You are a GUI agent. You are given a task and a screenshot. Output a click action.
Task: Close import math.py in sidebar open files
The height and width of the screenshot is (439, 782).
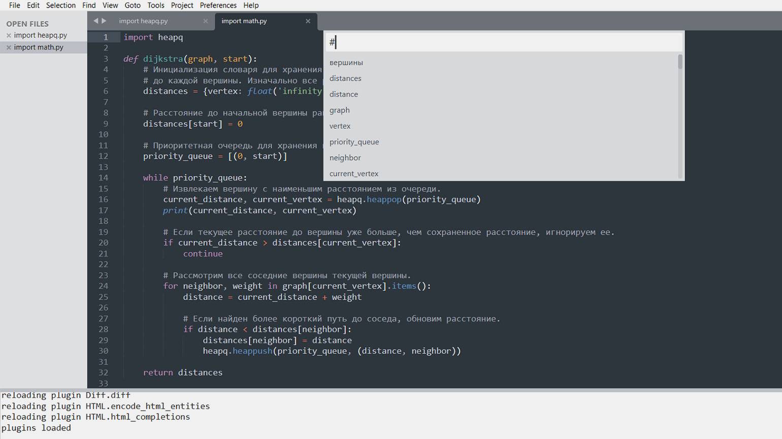coord(9,47)
